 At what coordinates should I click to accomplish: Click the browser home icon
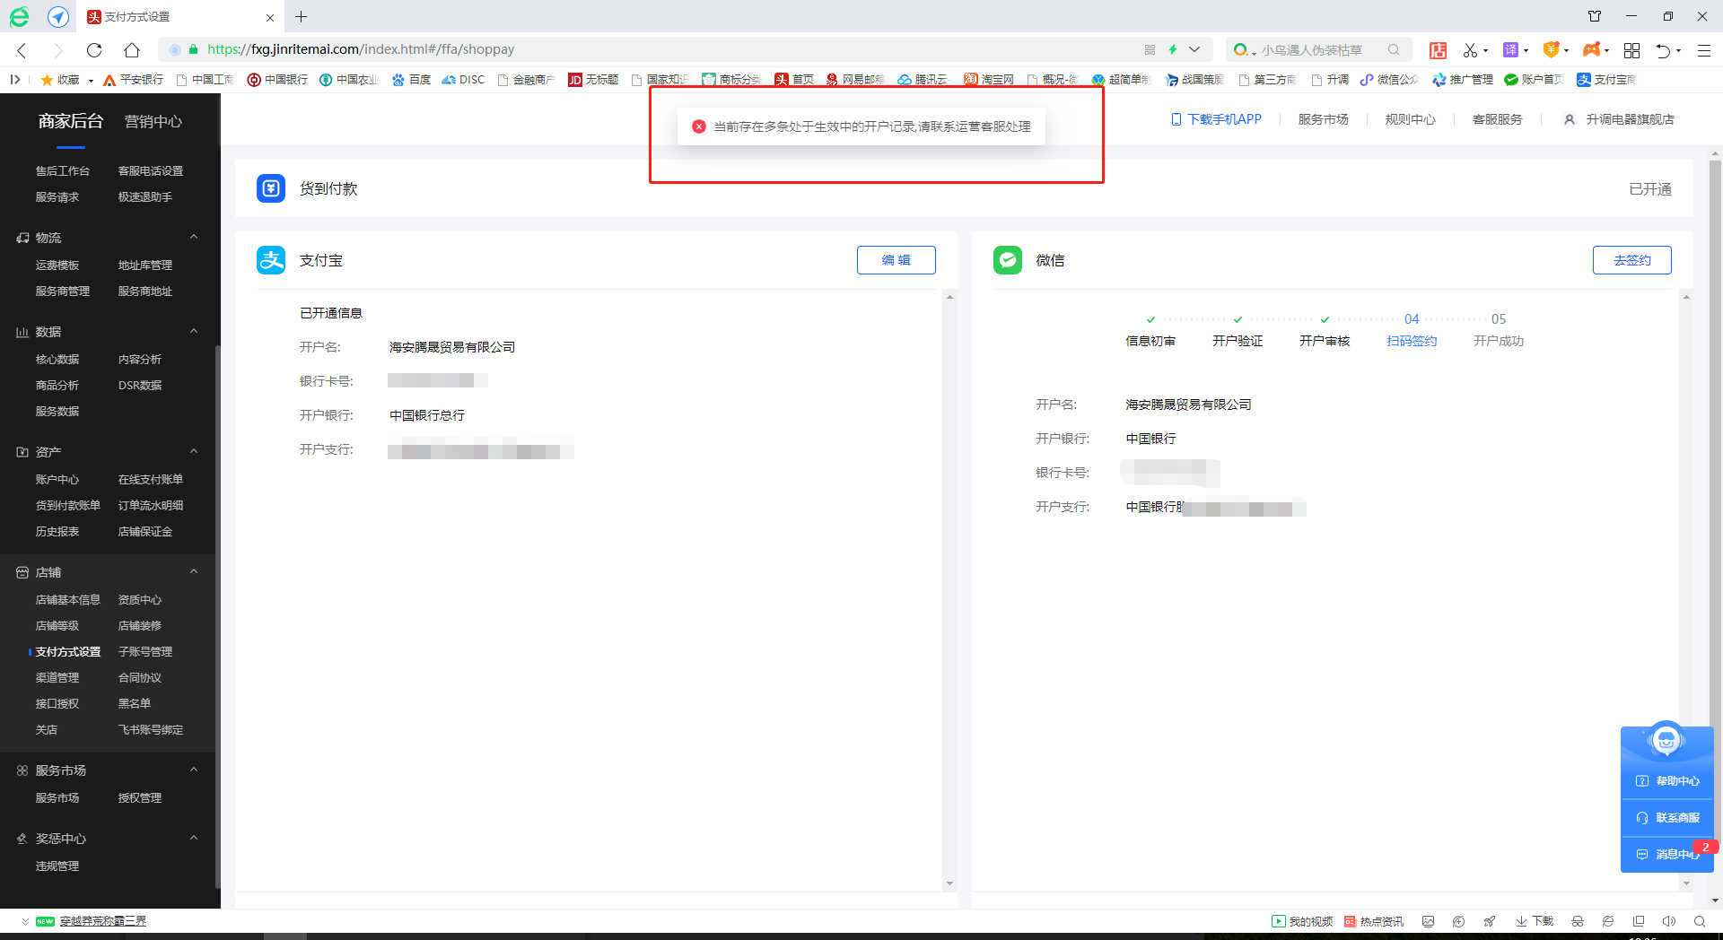[x=132, y=50]
